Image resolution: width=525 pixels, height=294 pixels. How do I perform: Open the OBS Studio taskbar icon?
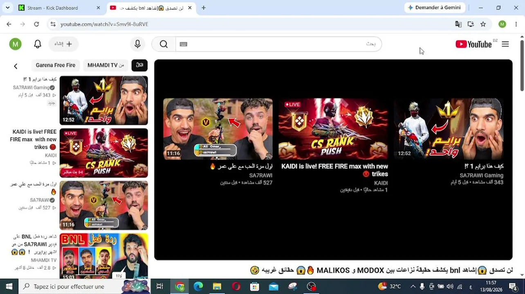[x=312, y=286]
